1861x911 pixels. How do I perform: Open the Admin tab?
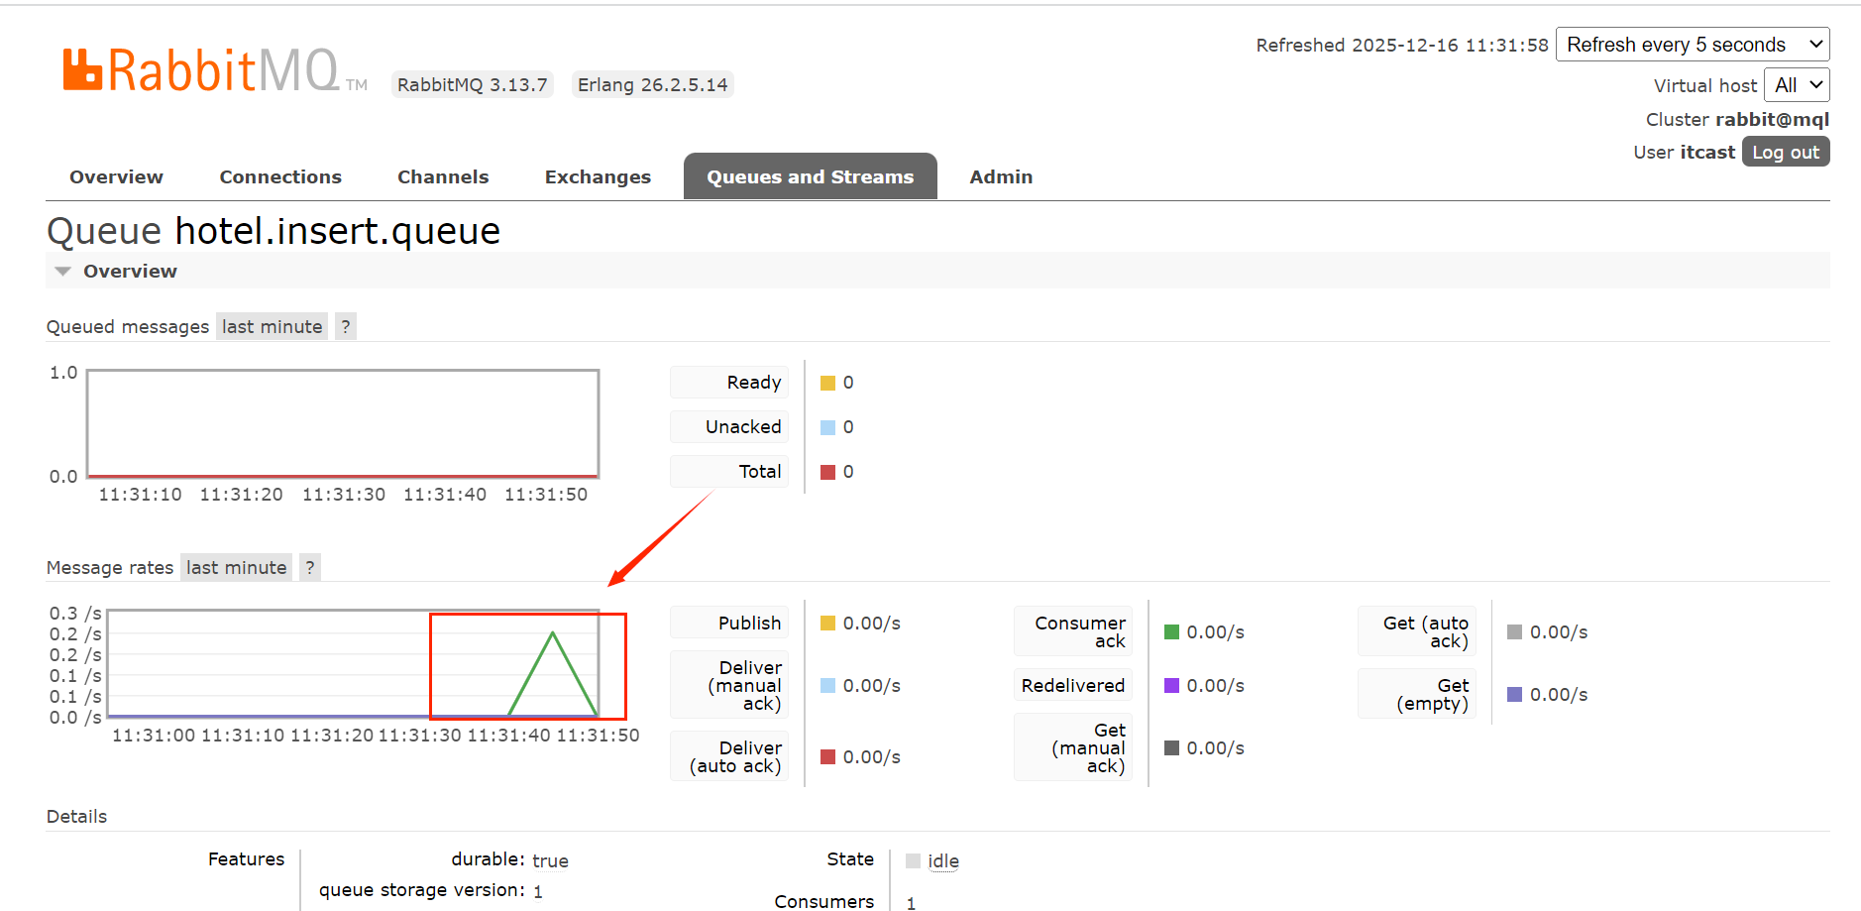tap(1001, 177)
